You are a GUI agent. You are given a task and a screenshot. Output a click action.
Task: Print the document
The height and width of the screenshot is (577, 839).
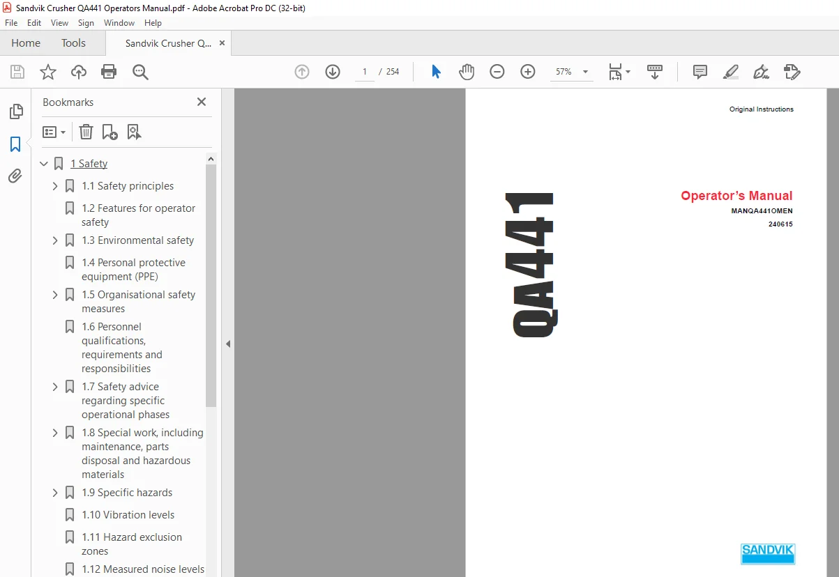coord(109,72)
